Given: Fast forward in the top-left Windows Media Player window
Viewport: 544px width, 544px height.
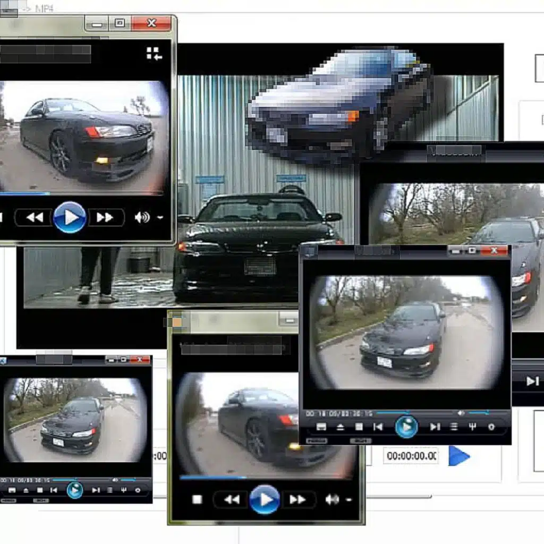Looking at the screenshot, I should pos(105,217).
